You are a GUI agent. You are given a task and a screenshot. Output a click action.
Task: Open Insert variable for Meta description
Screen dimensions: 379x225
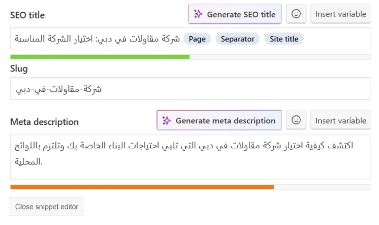341,120
